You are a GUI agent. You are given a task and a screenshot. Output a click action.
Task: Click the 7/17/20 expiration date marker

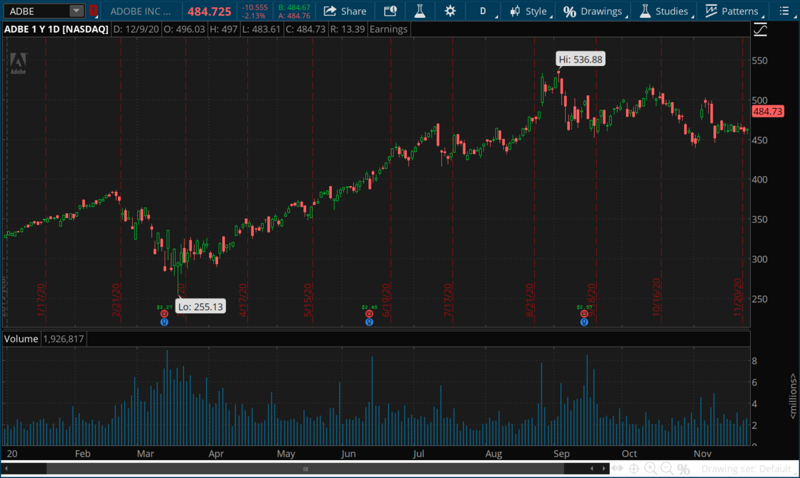coord(448,300)
